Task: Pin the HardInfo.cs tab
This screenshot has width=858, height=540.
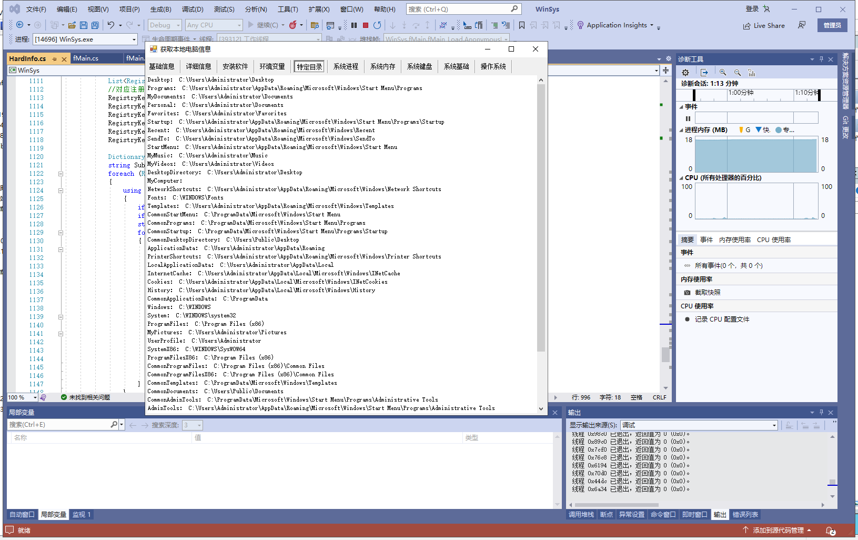Action: point(55,59)
